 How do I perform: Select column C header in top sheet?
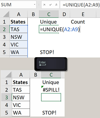pos(49,14)
